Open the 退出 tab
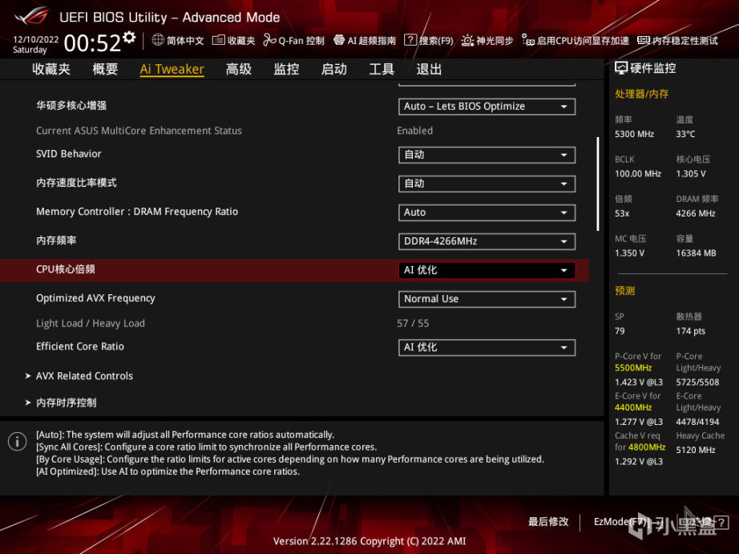Screen dimensions: 739x554 429,69
